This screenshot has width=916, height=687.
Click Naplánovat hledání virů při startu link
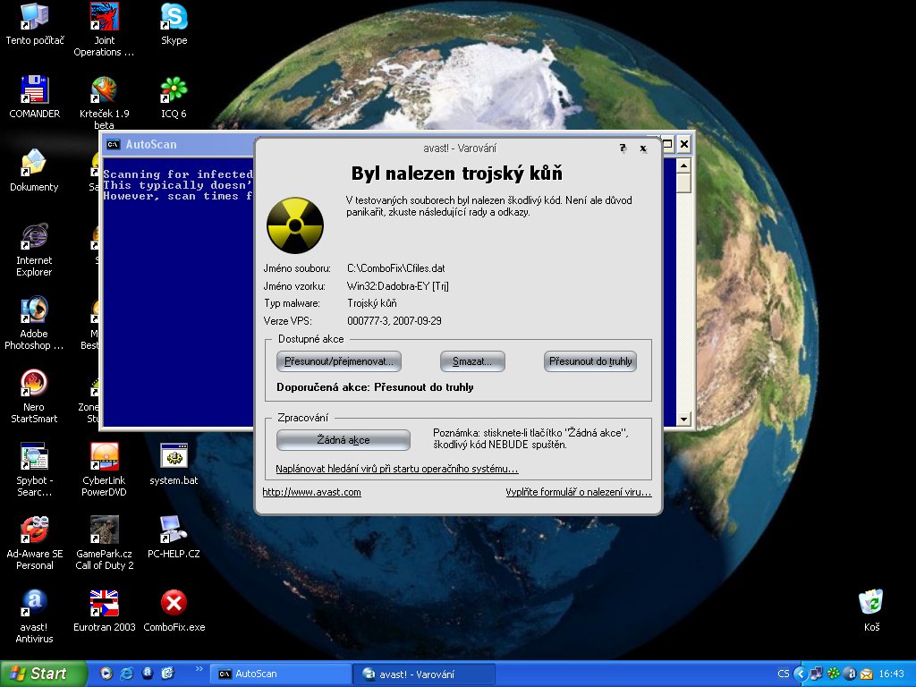pyautogui.click(x=396, y=469)
